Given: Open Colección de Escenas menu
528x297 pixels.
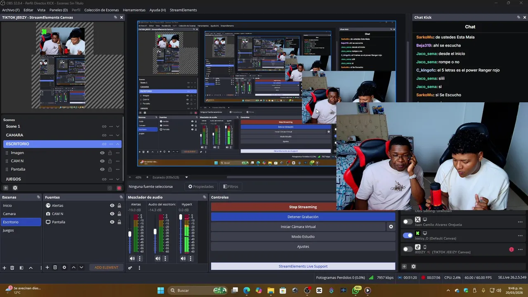Looking at the screenshot, I should tap(101, 10).
